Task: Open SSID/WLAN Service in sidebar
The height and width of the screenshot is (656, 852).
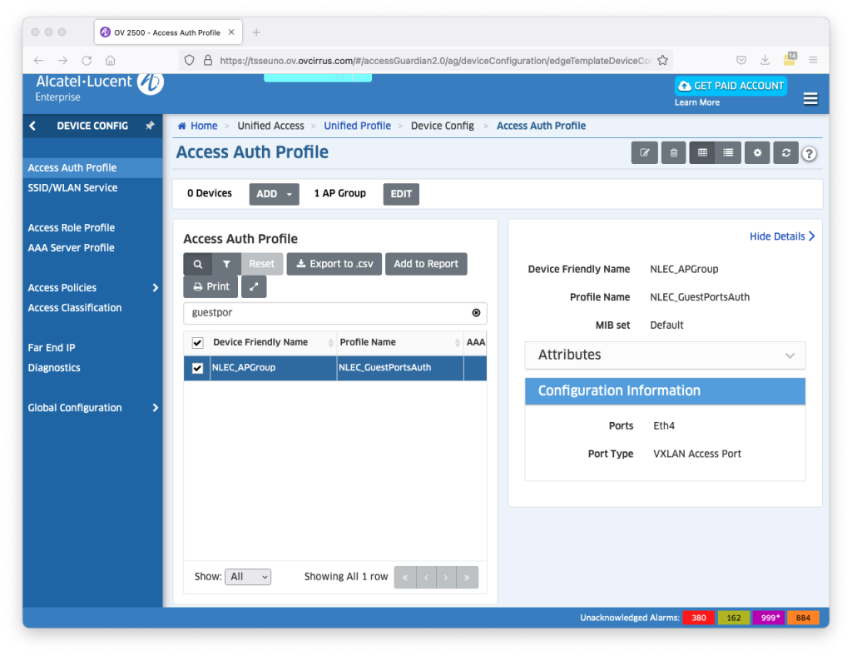Action: coord(72,188)
